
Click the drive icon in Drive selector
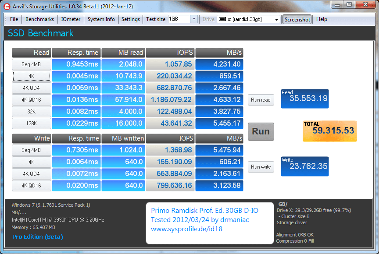pos(222,19)
